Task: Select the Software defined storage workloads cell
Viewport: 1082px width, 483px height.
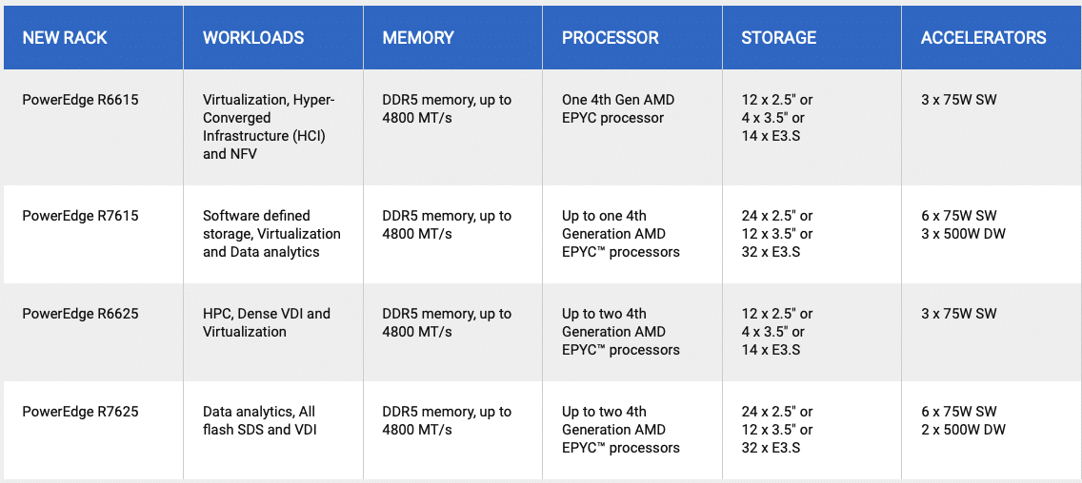Action: click(x=271, y=234)
